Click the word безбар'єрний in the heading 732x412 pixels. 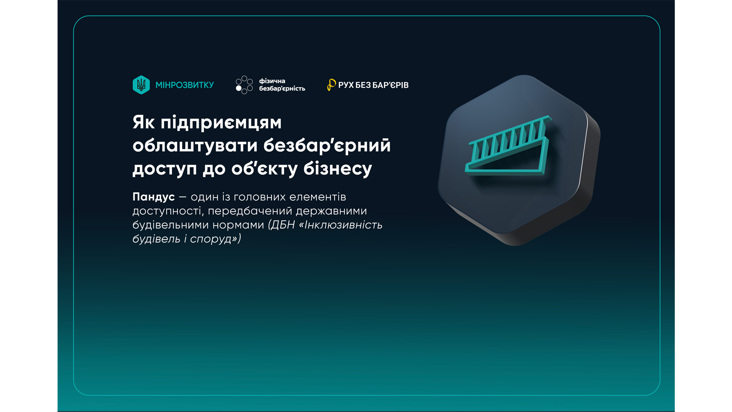(327, 145)
